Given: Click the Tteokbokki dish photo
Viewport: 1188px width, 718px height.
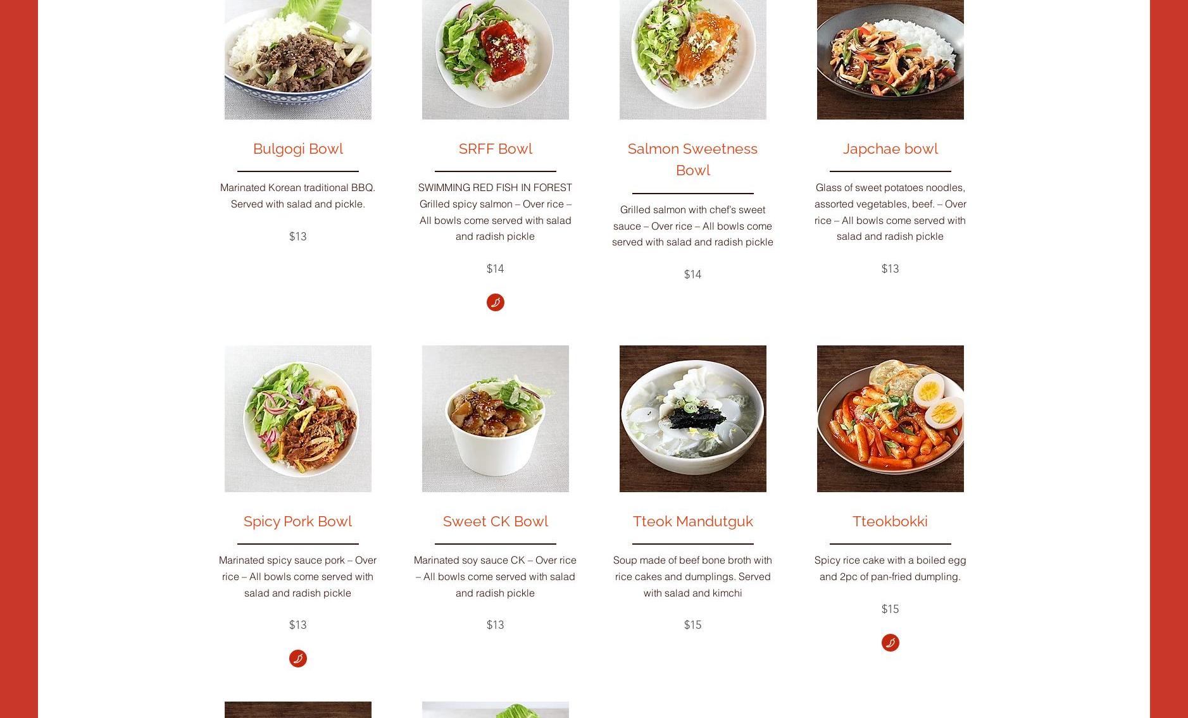Looking at the screenshot, I should tap(890, 419).
